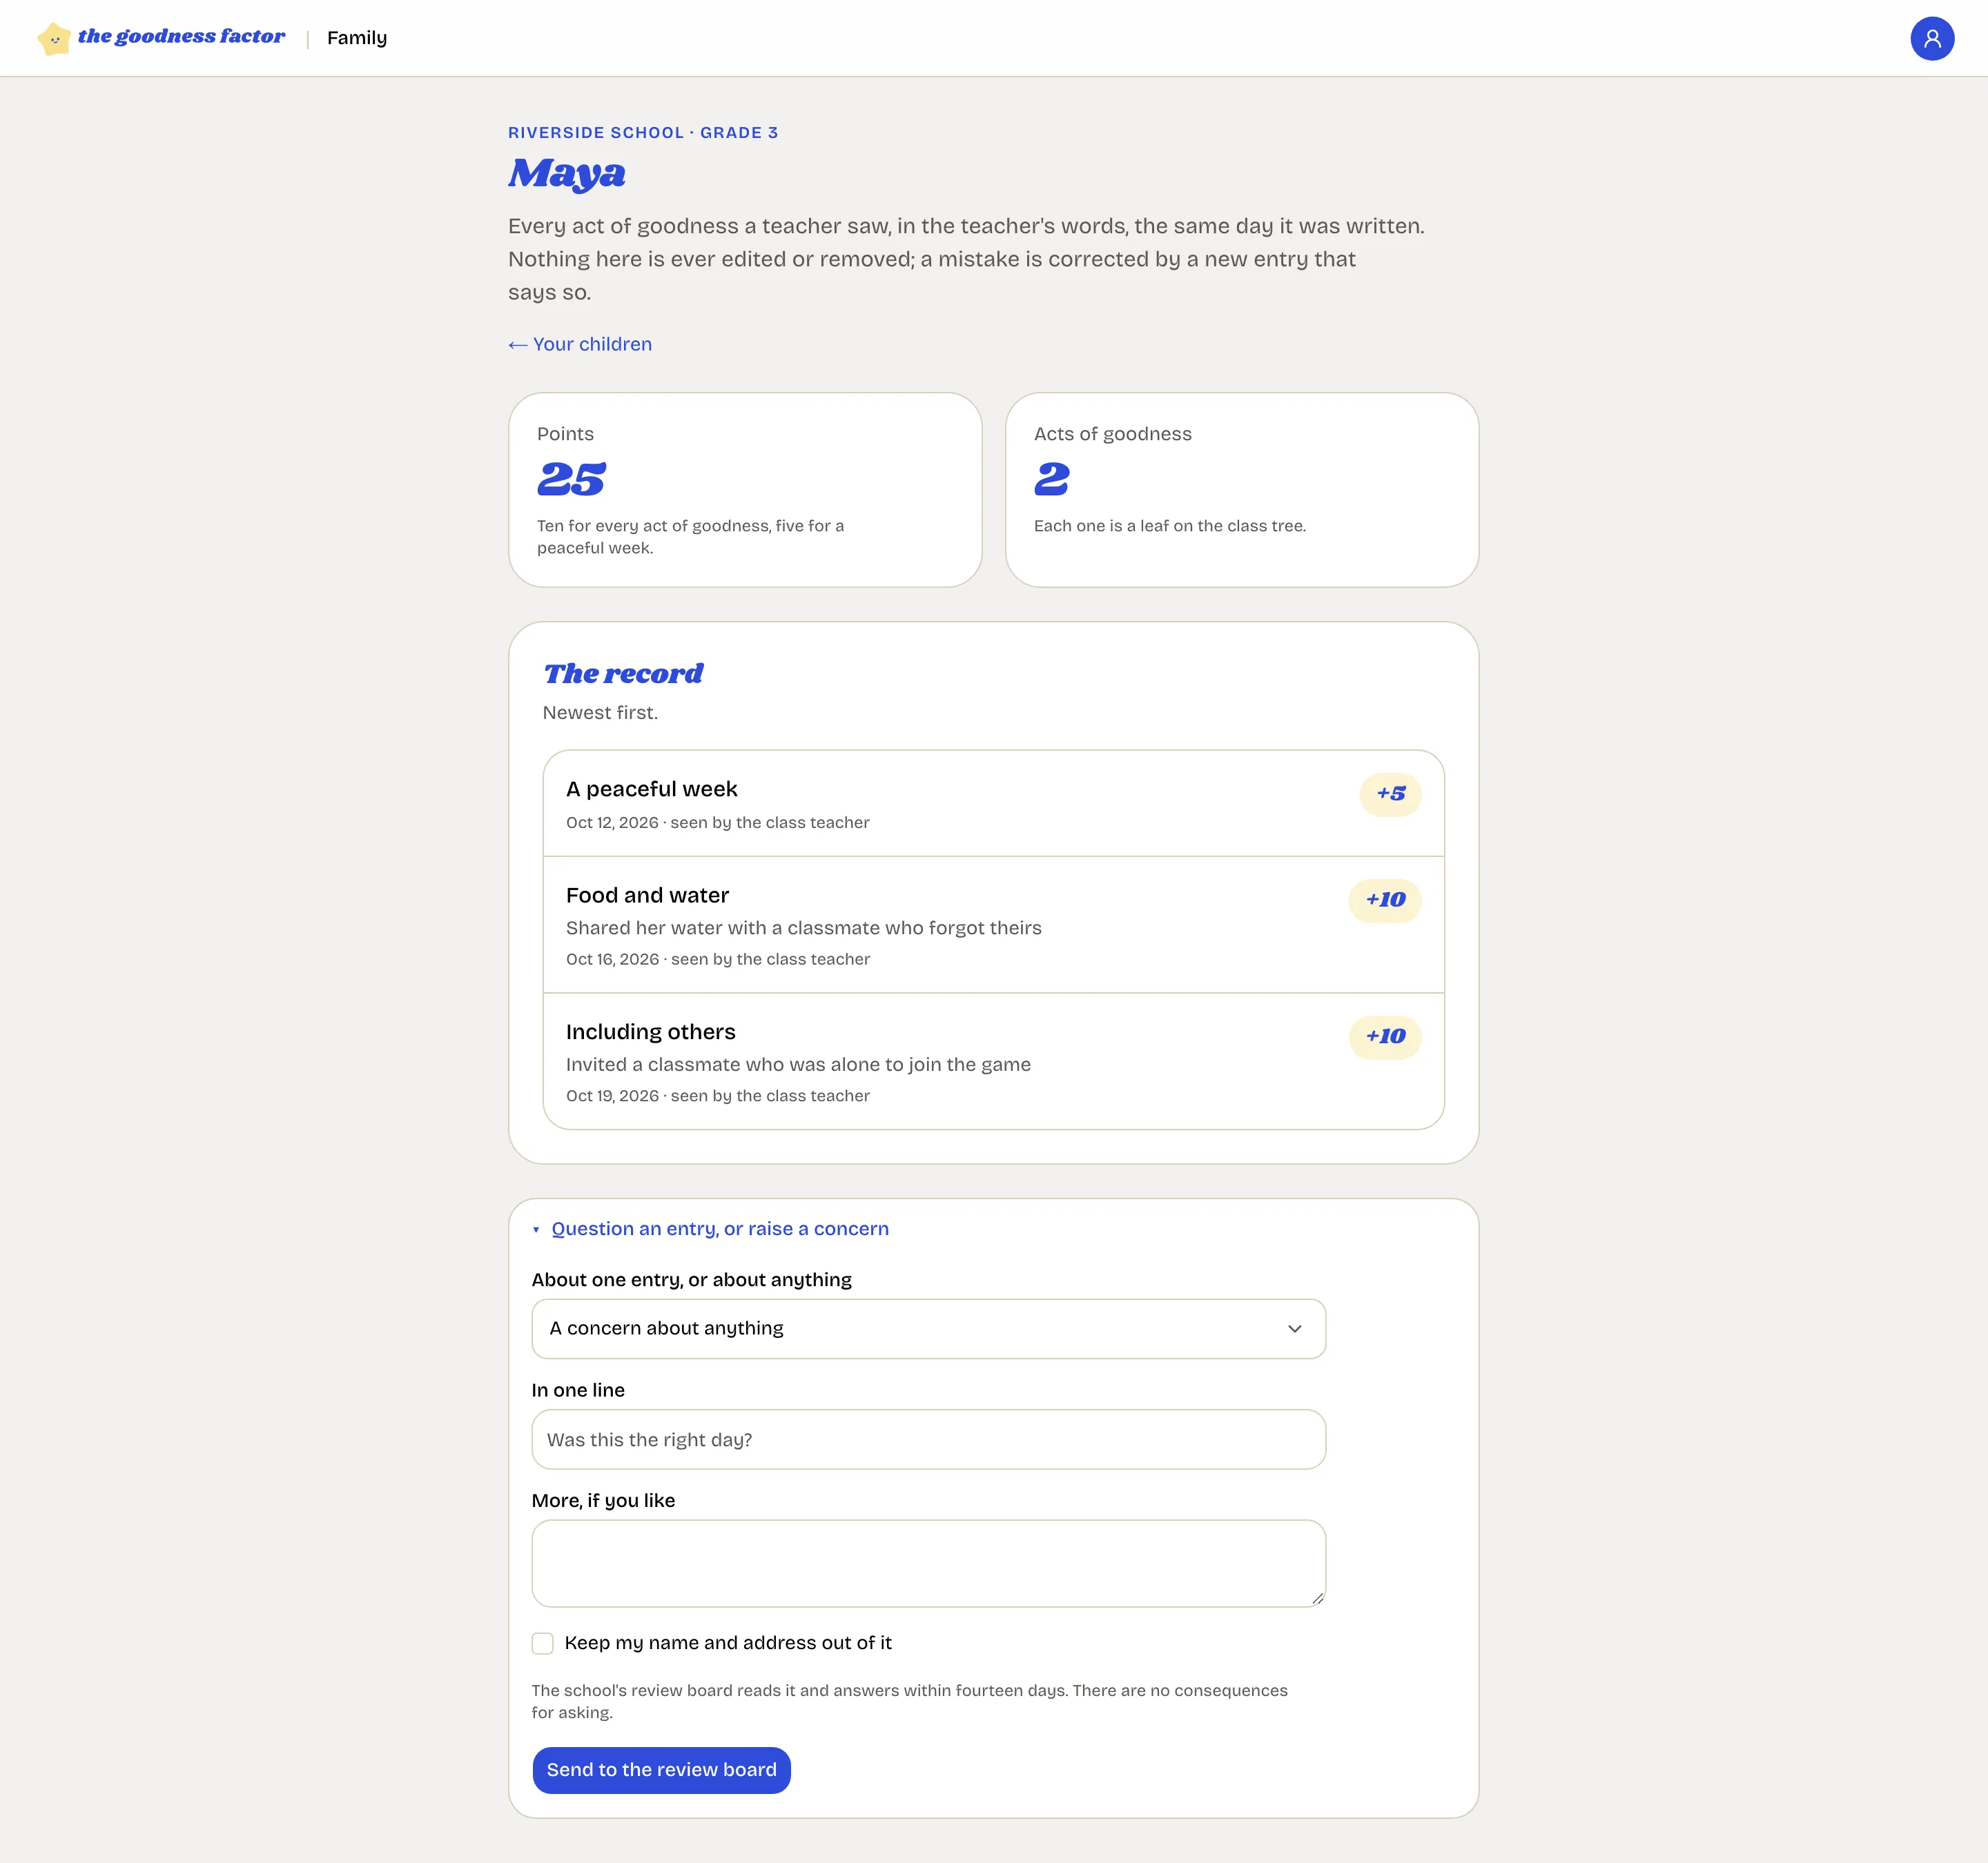
Task: Open the user account avatar icon
Action: point(1932,38)
